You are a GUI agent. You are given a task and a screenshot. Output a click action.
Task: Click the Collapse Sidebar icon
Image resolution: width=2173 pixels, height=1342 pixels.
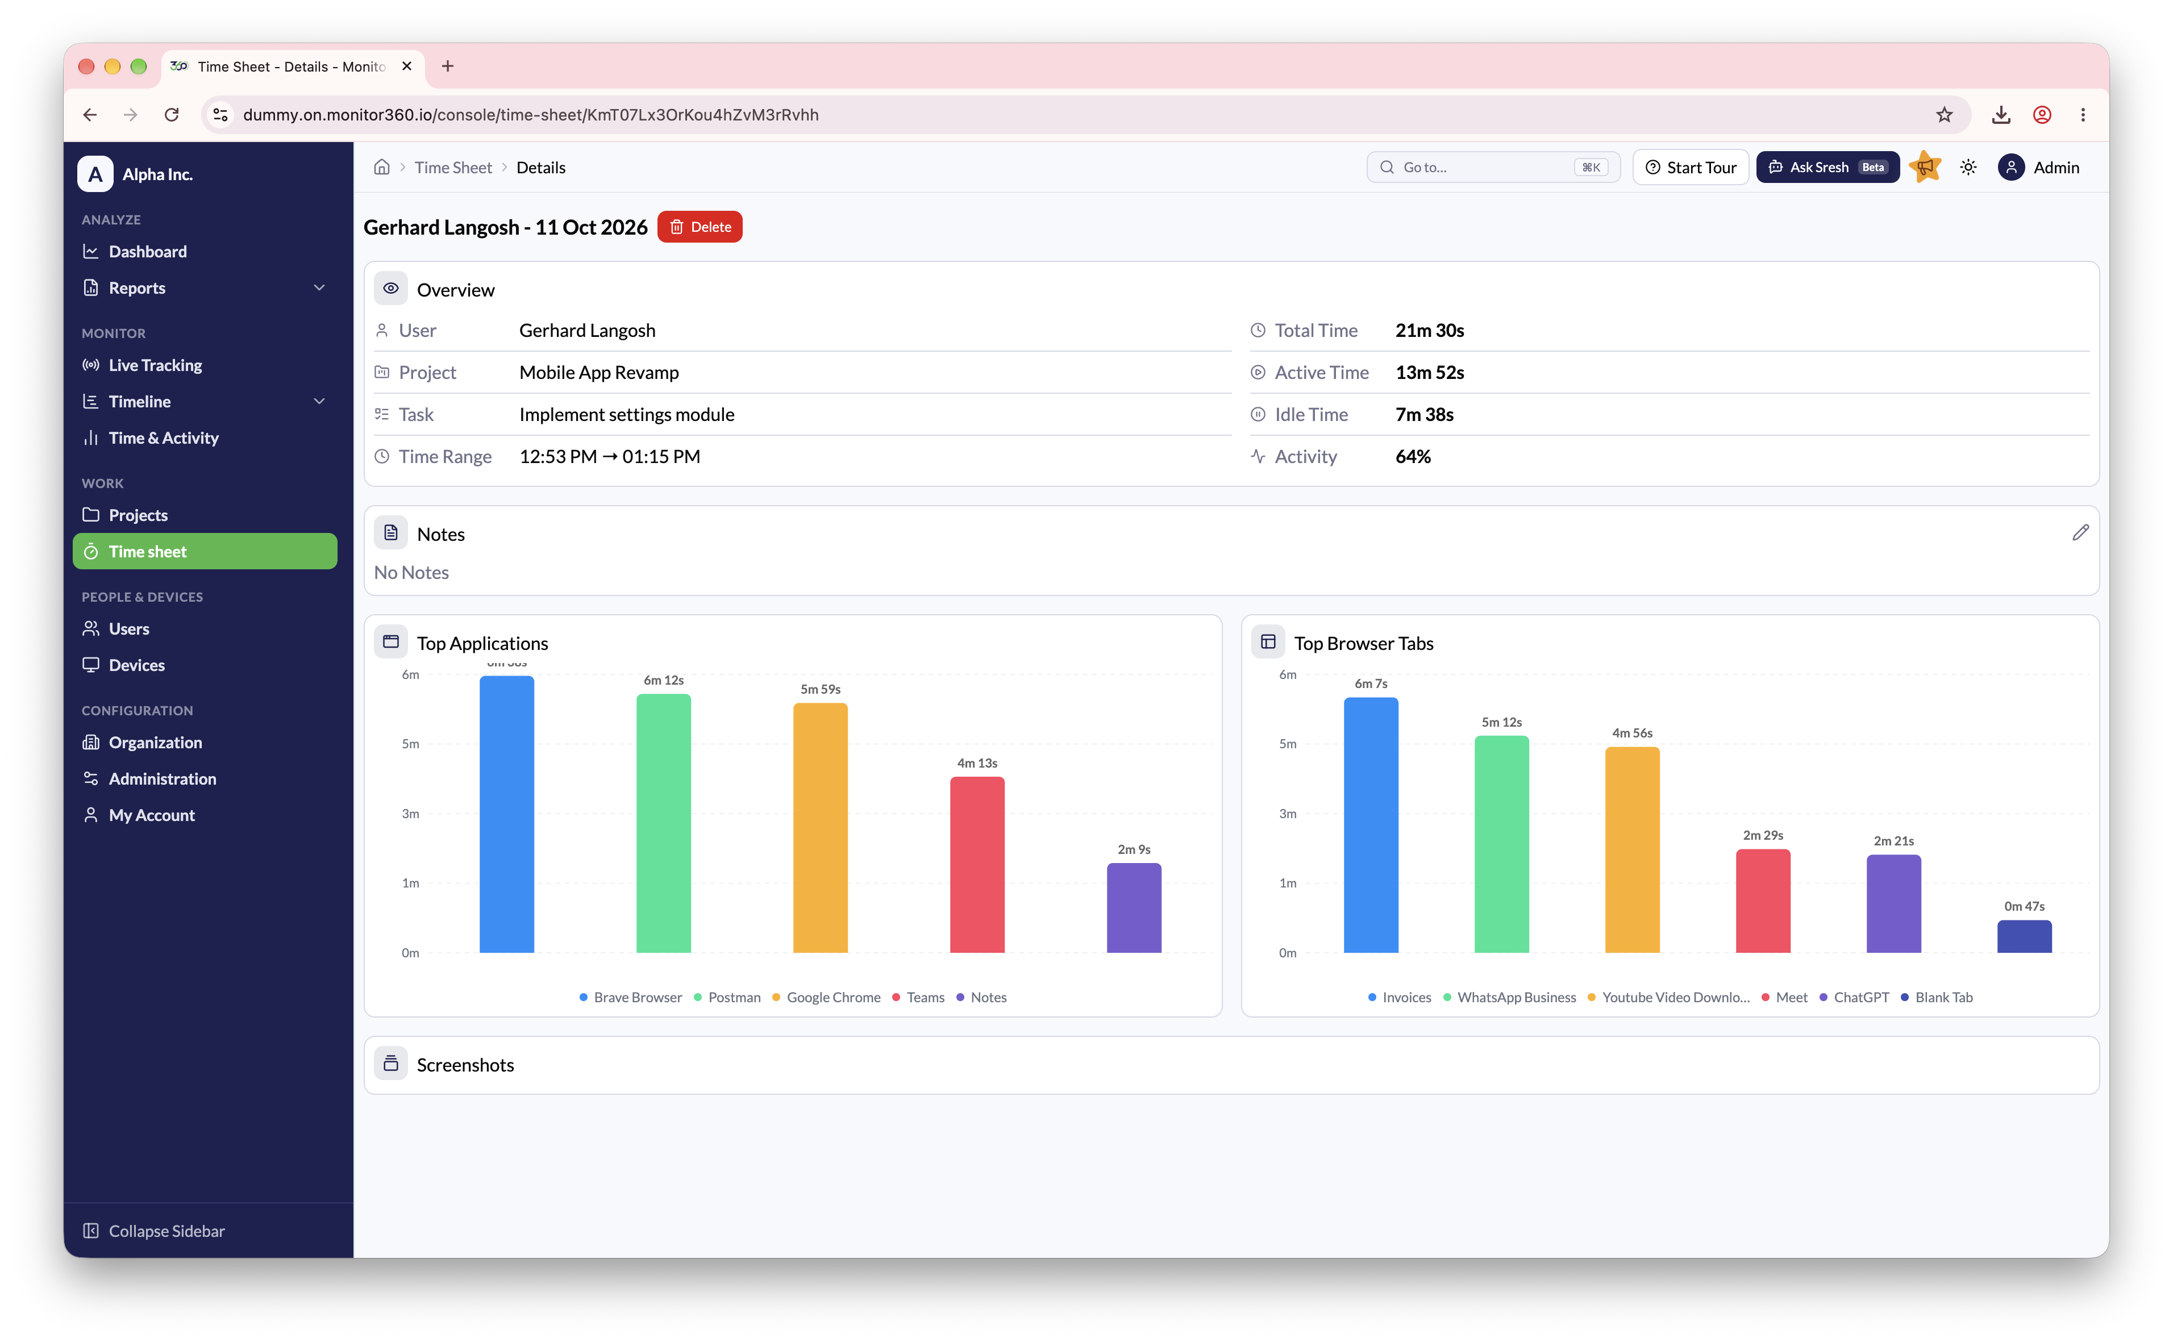point(90,1230)
